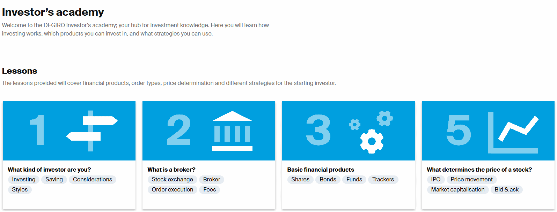
Task: Open 'What determines the price of a stock?'
Action: (479, 170)
